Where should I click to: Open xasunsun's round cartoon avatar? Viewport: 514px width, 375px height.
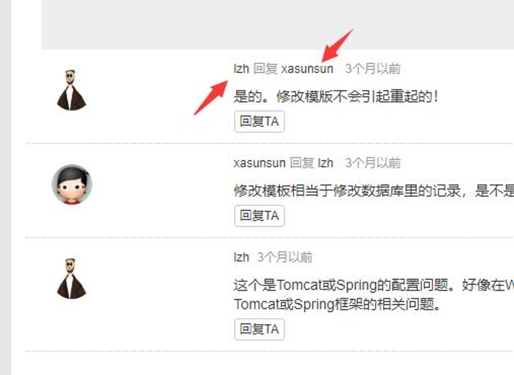pyautogui.click(x=72, y=184)
